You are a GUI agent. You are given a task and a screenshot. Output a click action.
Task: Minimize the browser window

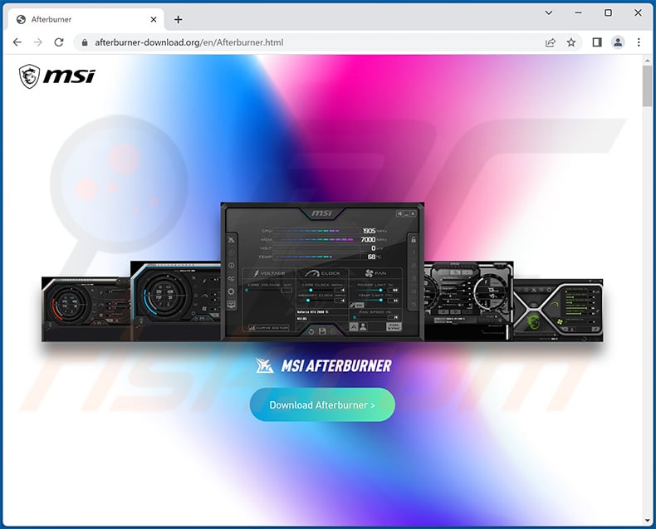pyautogui.click(x=578, y=13)
